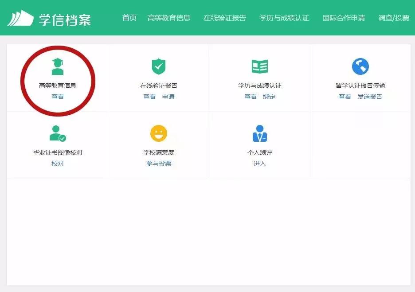Click the 毕业证书图像校对 person-check icon

pyautogui.click(x=58, y=133)
